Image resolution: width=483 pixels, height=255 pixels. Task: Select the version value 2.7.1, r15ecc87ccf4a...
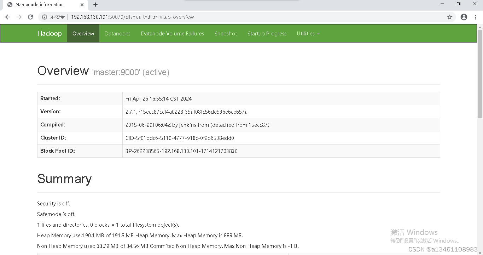tap(186, 112)
